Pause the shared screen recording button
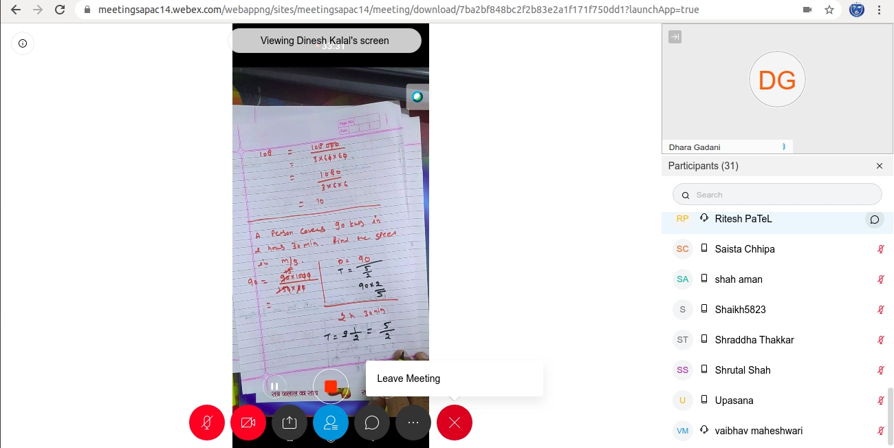This screenshot has width=894, height=448. (x=274, y=387)
